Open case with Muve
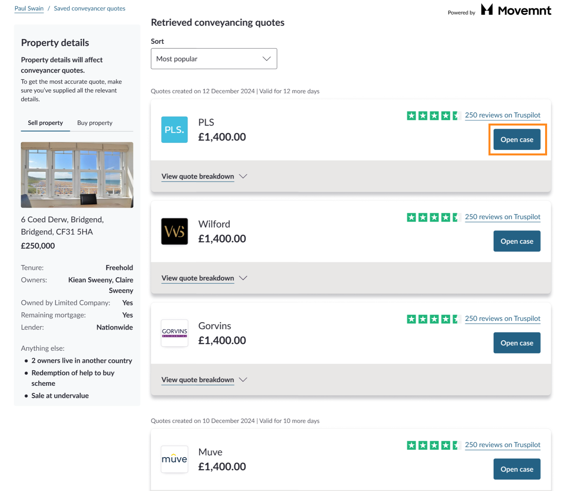The height and width of the screenshot is (491, 579). (x=517, y=469)
